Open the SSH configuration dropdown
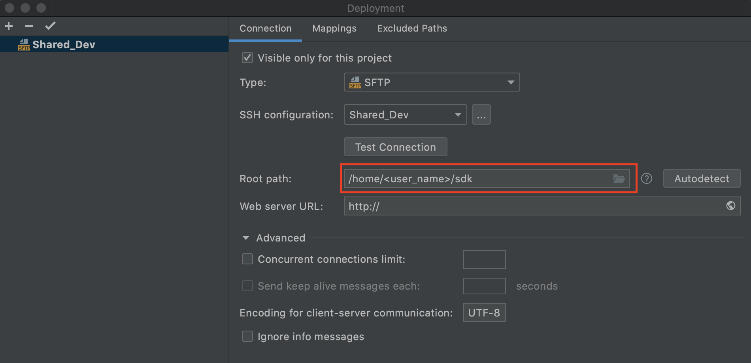 405,114
